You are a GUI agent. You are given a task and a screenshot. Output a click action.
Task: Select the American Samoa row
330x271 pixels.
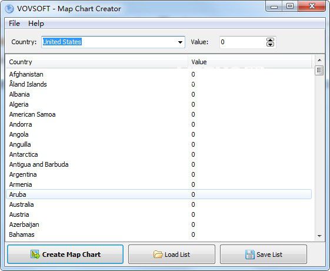click(159, 114)
